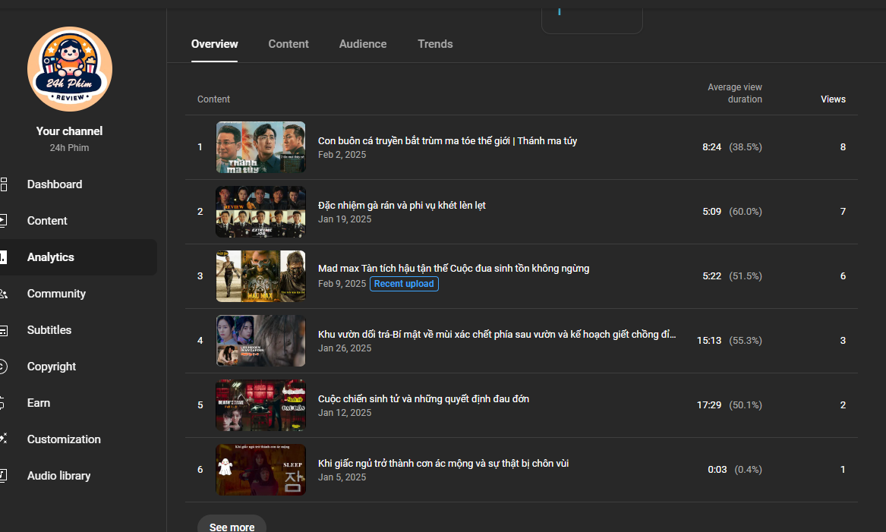Viewport: 886px width, 532px height.
Task: Click the Mad Max video thumbnail
Action: [260, 276]
